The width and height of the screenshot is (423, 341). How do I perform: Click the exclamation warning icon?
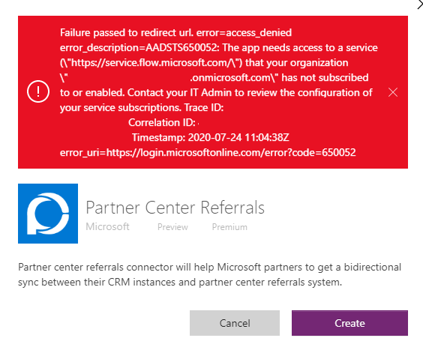coord(38,91)
